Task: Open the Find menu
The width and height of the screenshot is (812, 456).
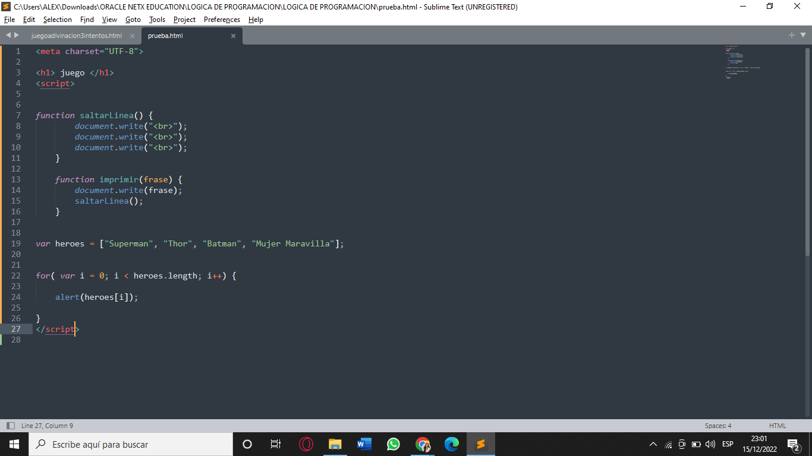Action: click(x=87, y=20)
